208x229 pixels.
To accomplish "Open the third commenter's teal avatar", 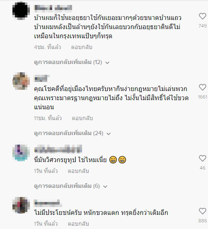I will (21, 153).
